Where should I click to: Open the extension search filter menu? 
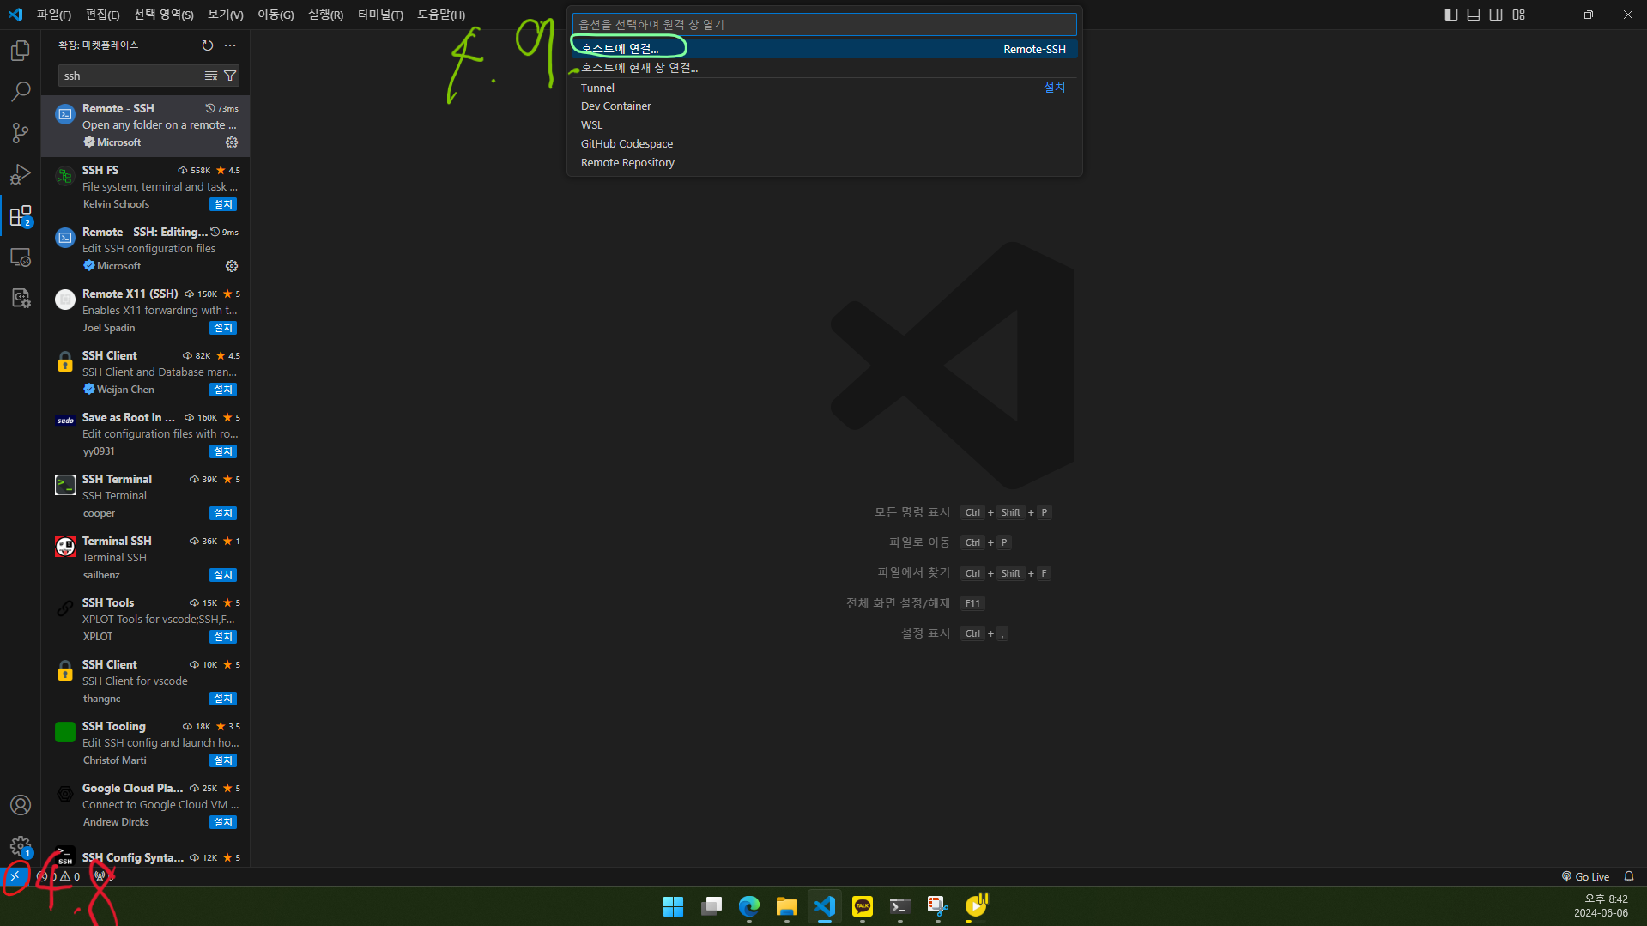point(230,76)
